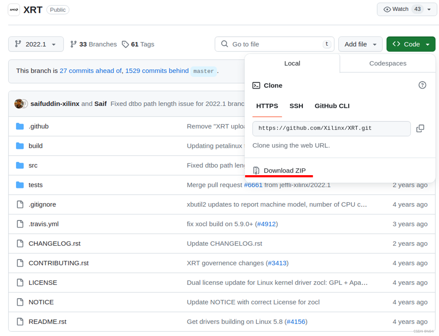Switch to the SSH tab

296,106
